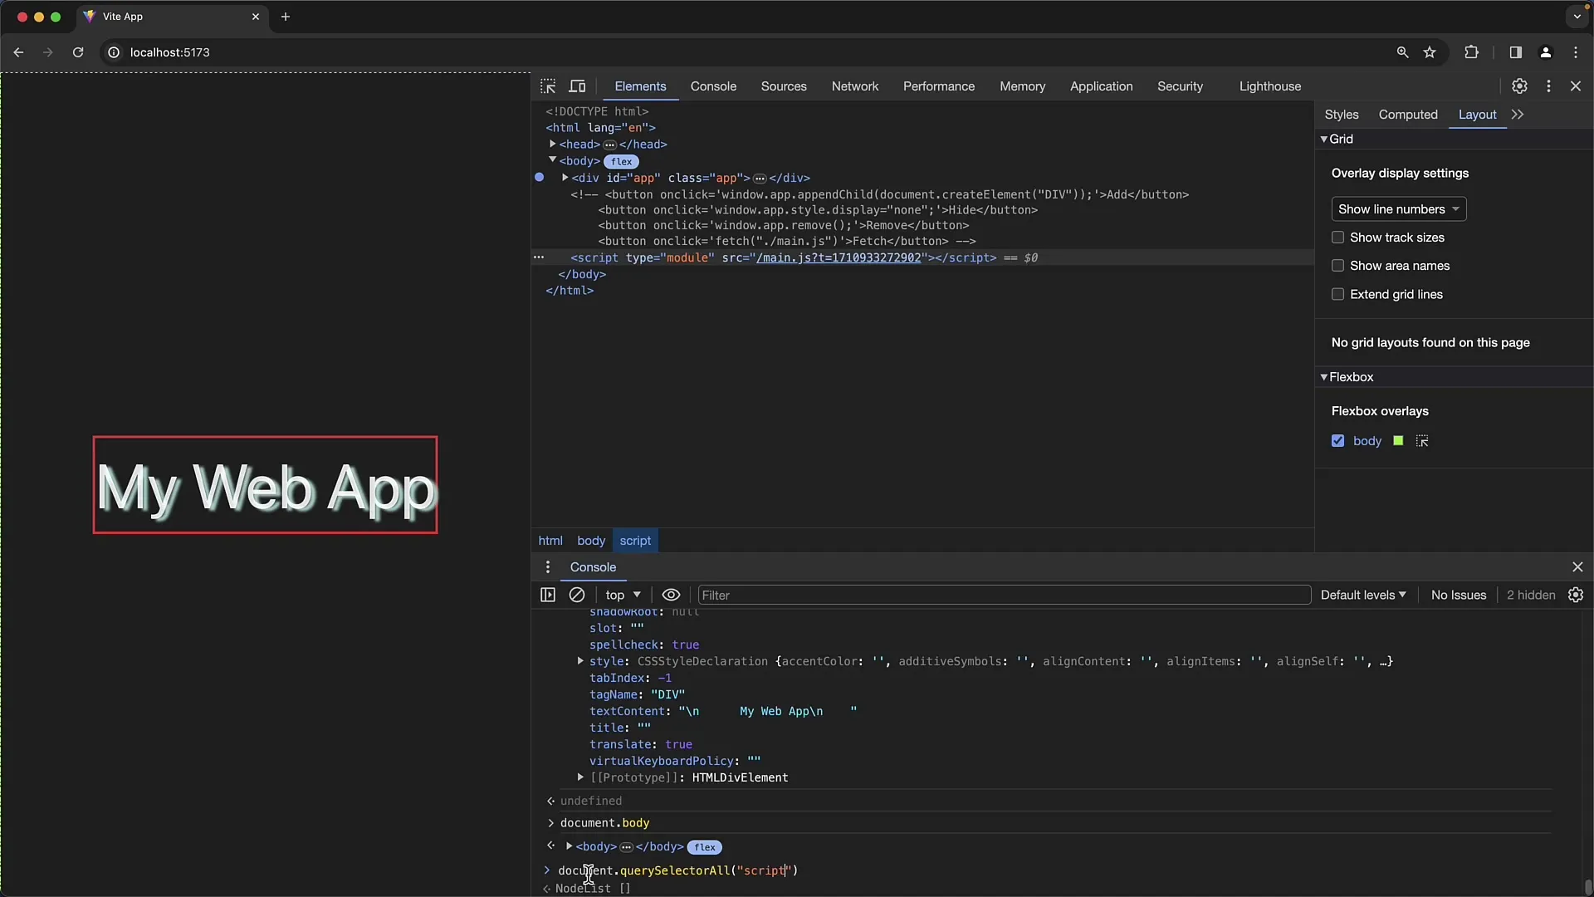Image resolution: width=1594 pixels, height=897 pixels.
Task: Open a new browser tab
Action: 286,17
